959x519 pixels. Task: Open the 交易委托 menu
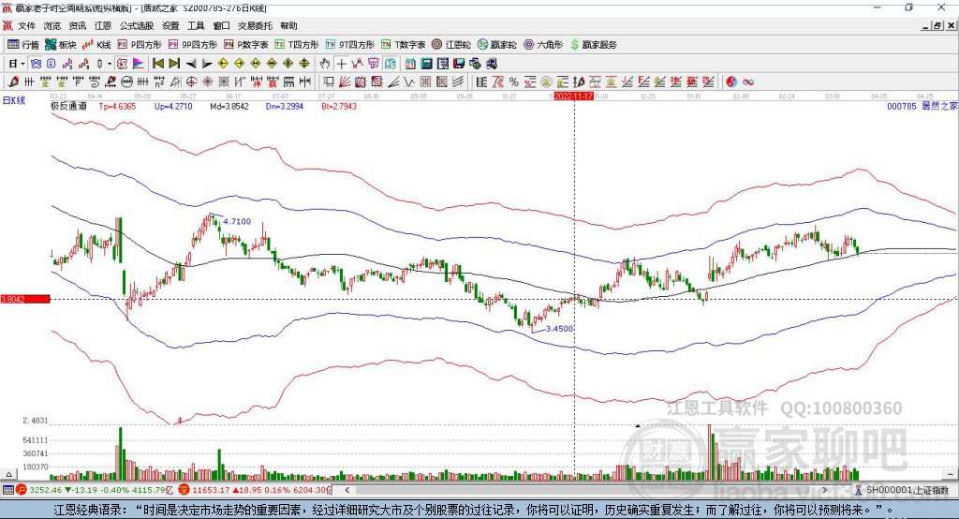click(255, 25)
